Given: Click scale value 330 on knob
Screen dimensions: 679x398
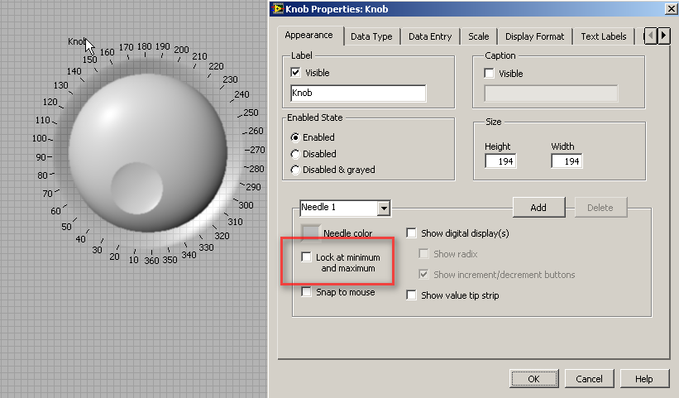Looking at the screenshot, I should (x=206, y=247).
